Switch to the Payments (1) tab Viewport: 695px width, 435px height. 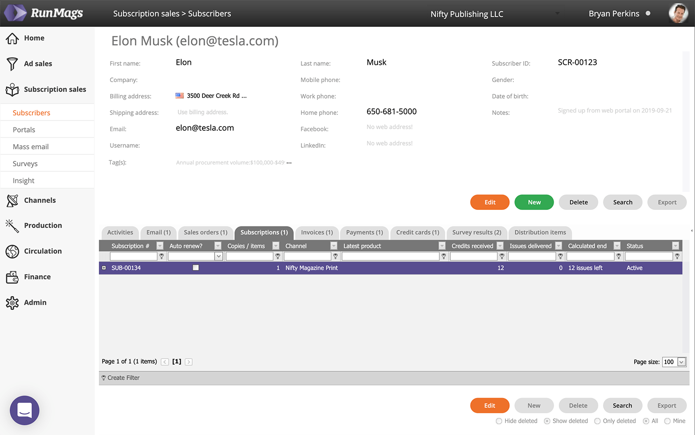[365, 233]
